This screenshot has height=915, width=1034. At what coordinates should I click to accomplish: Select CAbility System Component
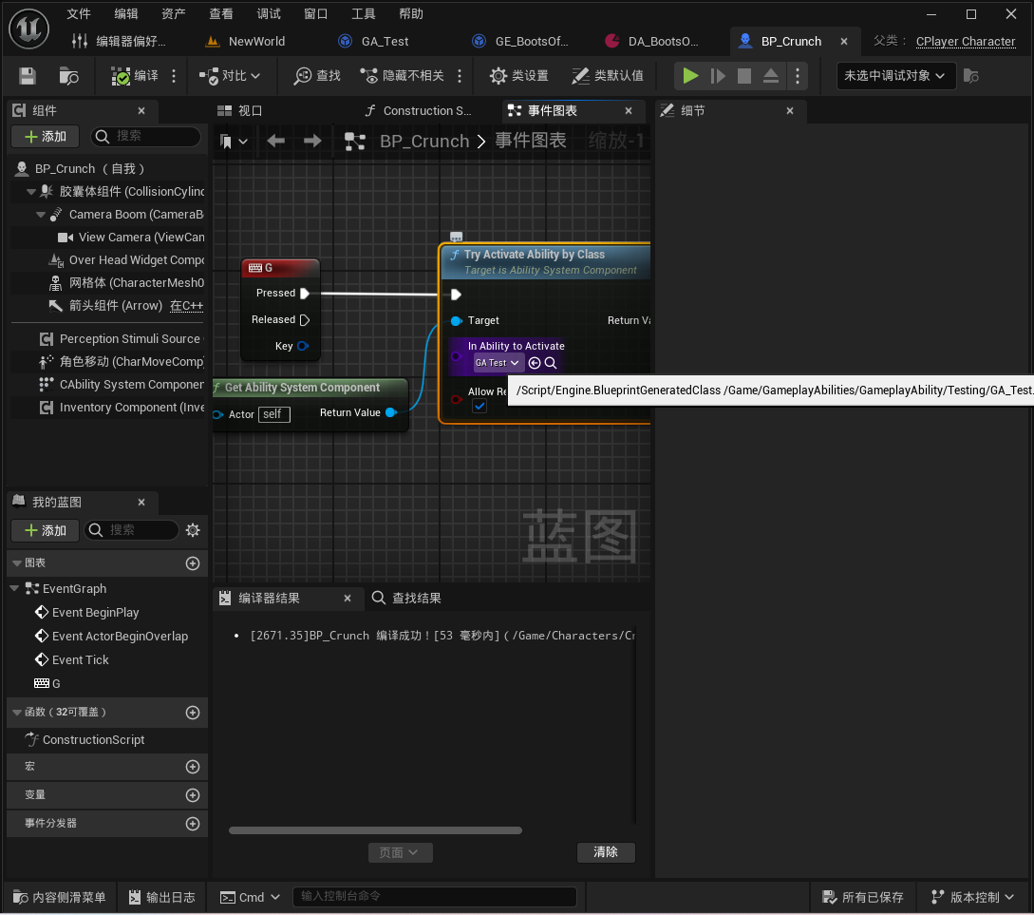click(x=122, y=385)
